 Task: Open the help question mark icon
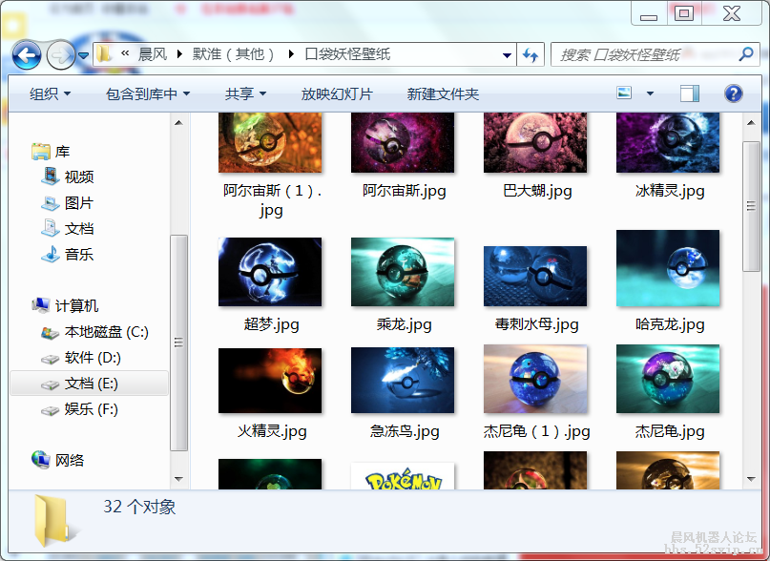(733, 93)
